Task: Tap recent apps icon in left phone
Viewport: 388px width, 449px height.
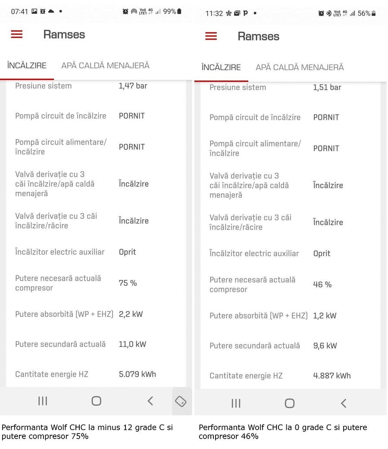Action: [x=42, y=401]
